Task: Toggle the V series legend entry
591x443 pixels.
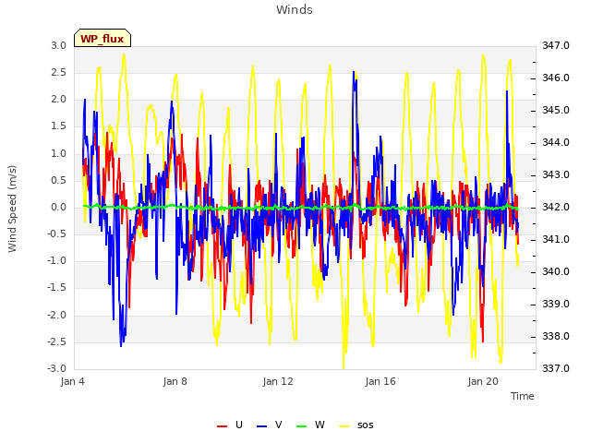Action: pyautogui.click(x=269, y=425)
